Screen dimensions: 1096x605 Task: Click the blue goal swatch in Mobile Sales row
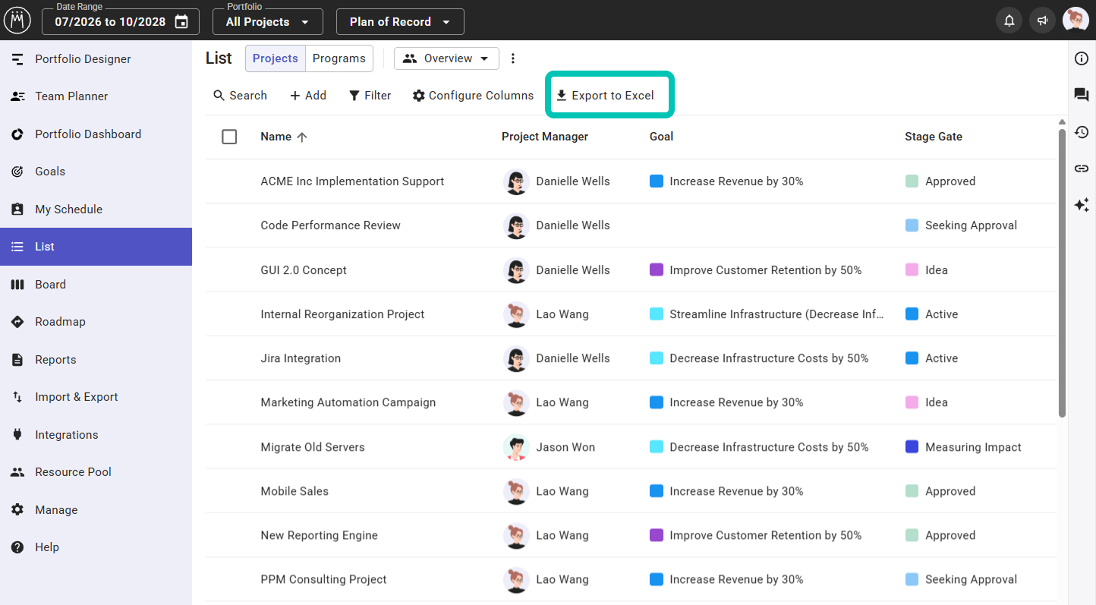(x=657, y=491)
